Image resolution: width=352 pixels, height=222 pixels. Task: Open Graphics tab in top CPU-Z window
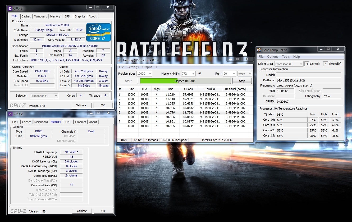point(80,16)
